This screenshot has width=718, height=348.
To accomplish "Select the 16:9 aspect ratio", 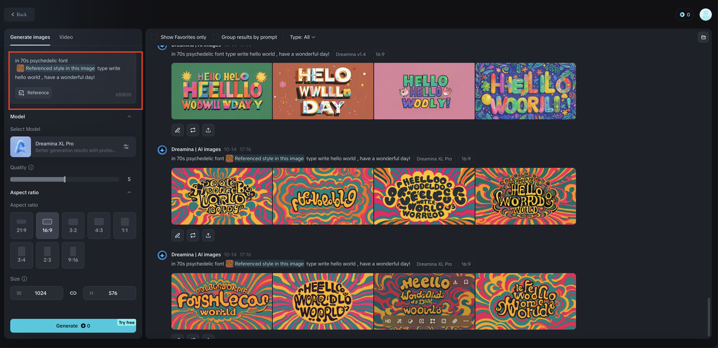I will [x=47, y=226].
